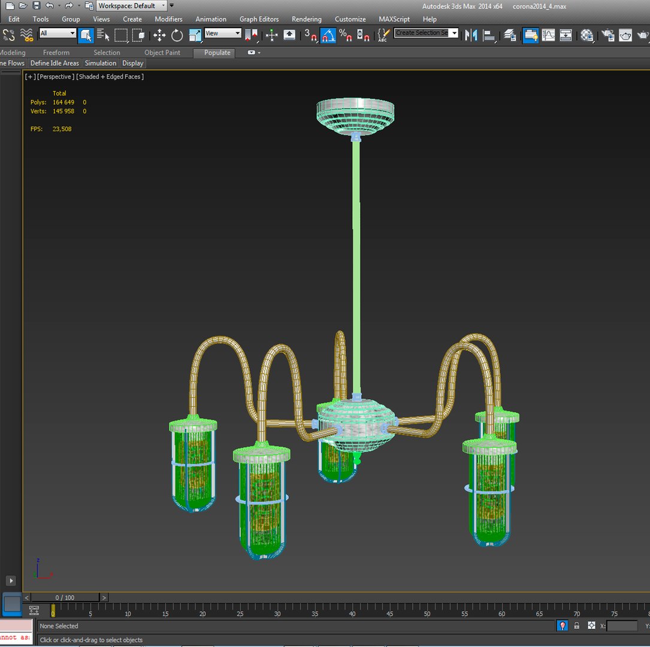
Task: Toggle the Percent Snap button
Action: [x=345, y=35]
